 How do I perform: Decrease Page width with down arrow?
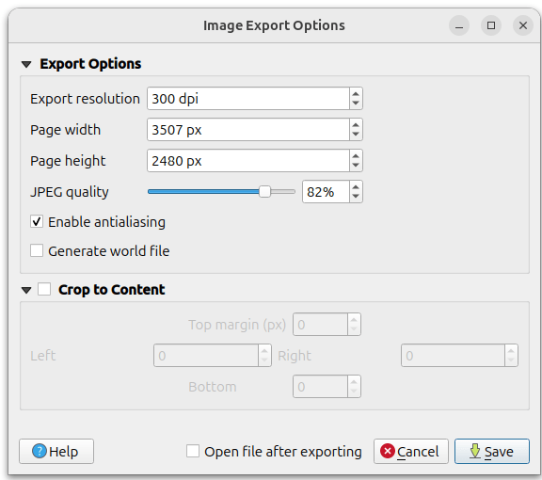[x=356, y=135]
